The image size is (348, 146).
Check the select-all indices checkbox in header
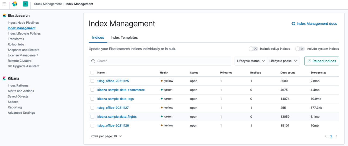(92, 73)
